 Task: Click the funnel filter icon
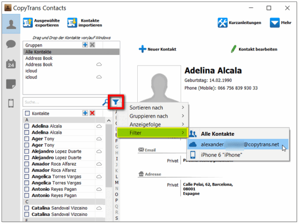click(116, 102)
